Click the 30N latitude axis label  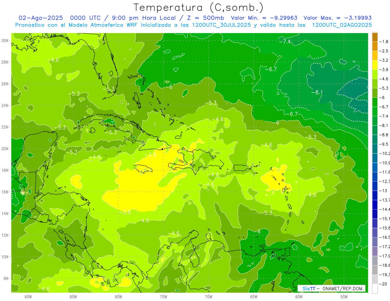(5, 41)
